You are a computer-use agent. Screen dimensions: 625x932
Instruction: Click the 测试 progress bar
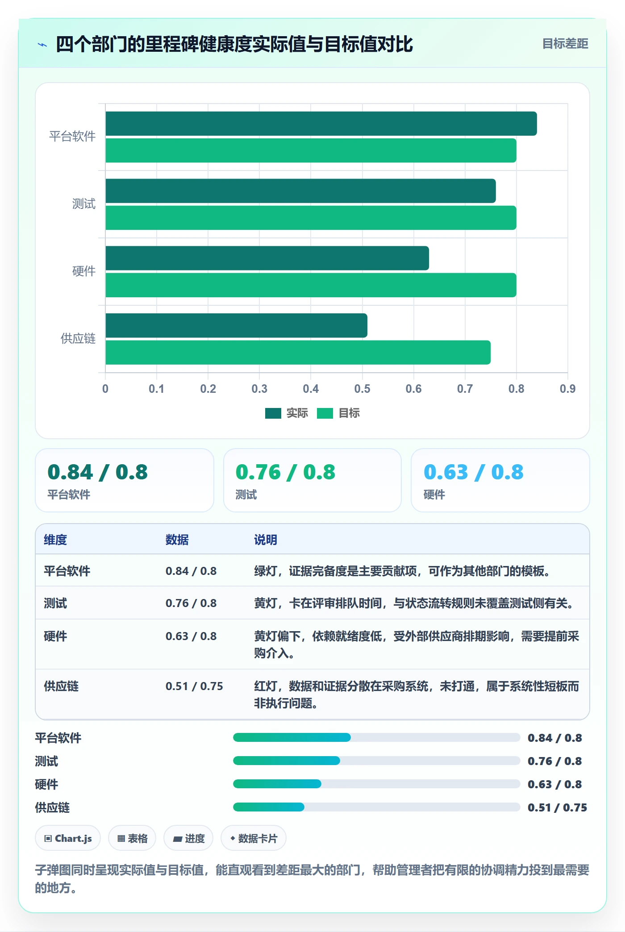tap(376, 761)
